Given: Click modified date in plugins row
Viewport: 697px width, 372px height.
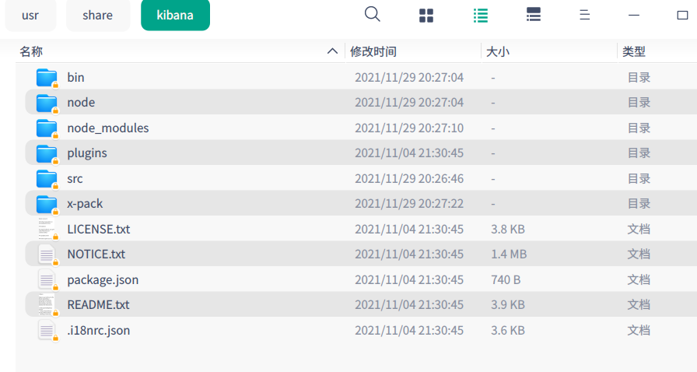Looking at the screenshot, I should [409, 153].
